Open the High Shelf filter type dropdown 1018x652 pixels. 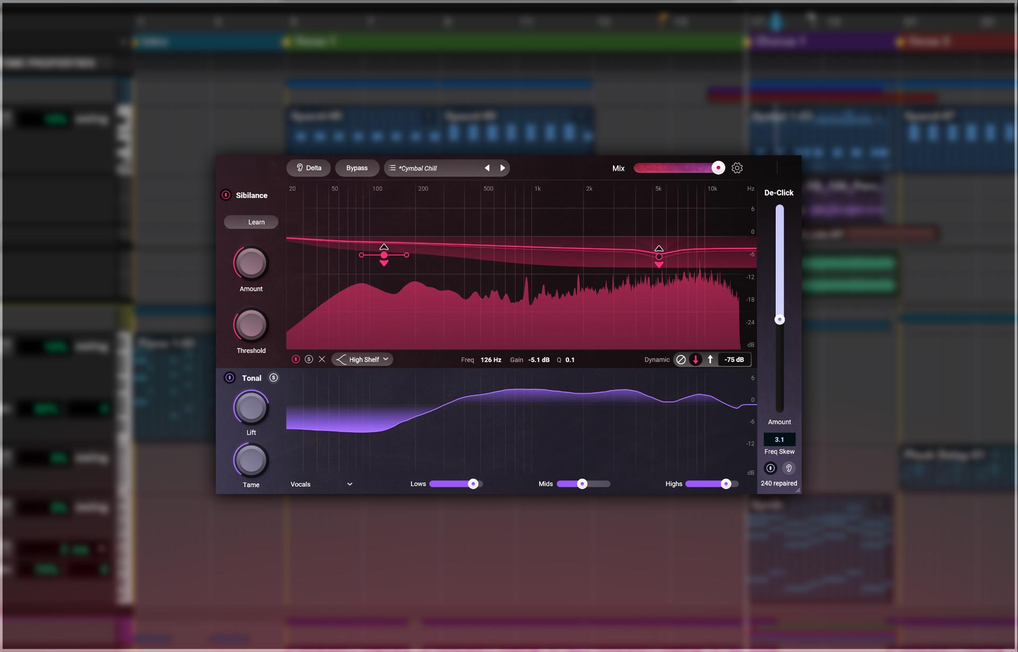tap(363, 359)
